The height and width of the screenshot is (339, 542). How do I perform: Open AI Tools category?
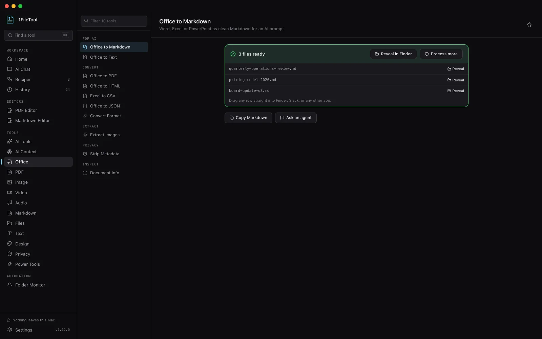(x=38, y=141)
